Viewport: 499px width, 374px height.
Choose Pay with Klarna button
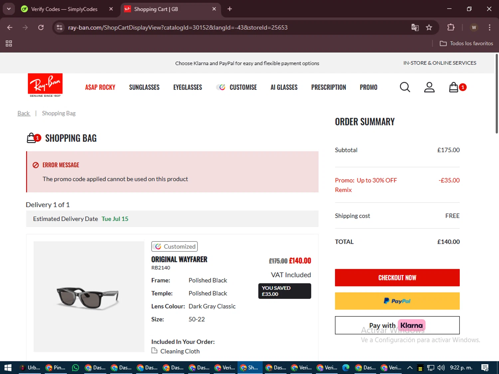click(x=397, y=325)
